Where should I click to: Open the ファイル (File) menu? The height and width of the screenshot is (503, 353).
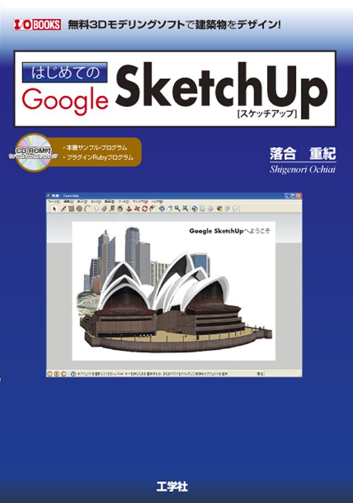click(54, 201)
